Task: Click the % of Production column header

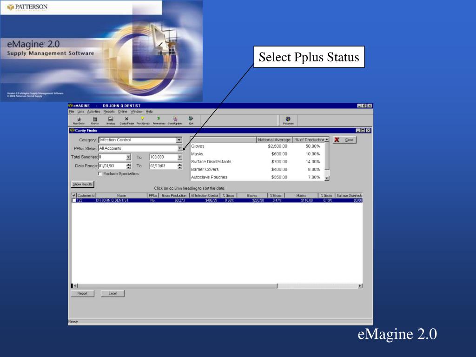Action: [x=309, y=140]
